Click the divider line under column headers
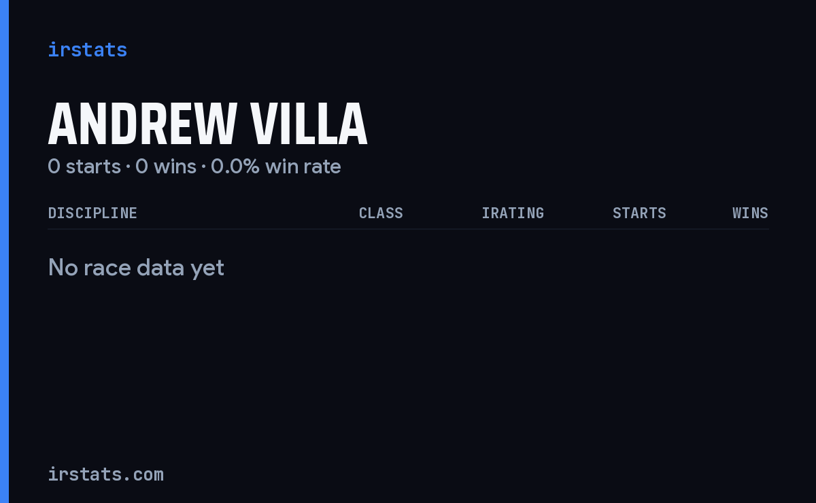Viewport: 816px width, 503px height. 408,229
